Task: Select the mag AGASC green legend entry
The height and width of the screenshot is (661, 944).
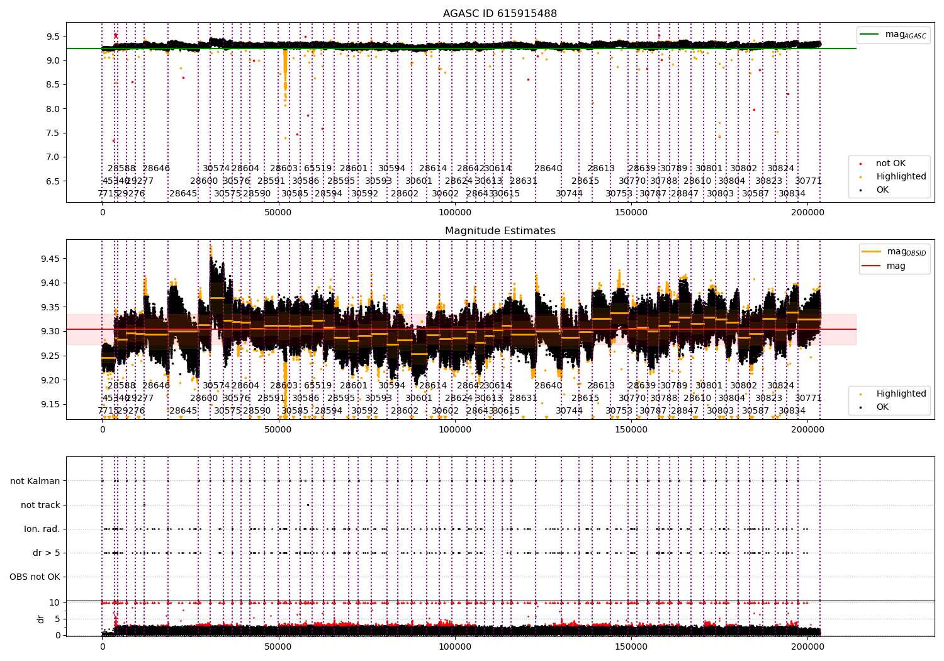Action: (x=894, y=35)
